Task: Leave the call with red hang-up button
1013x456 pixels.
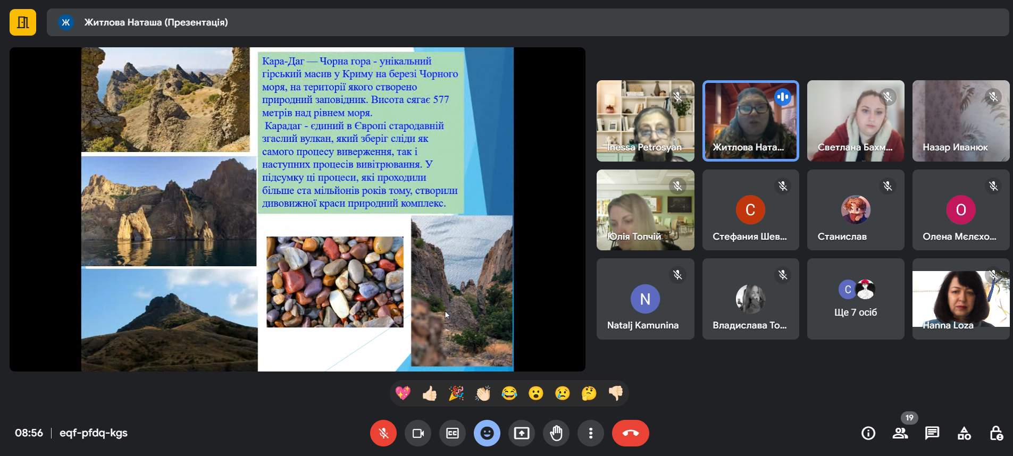Action: (x=630, y=433)
